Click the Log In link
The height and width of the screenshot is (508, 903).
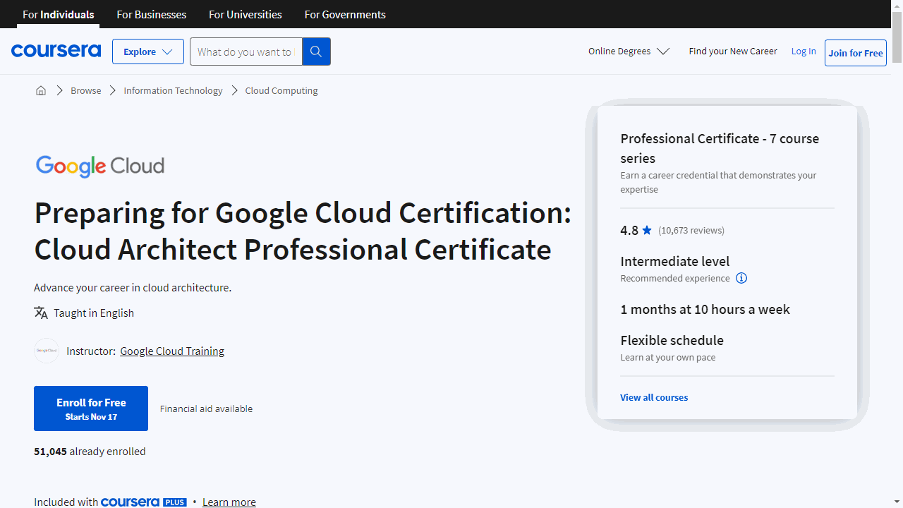[x=804, y=51]
